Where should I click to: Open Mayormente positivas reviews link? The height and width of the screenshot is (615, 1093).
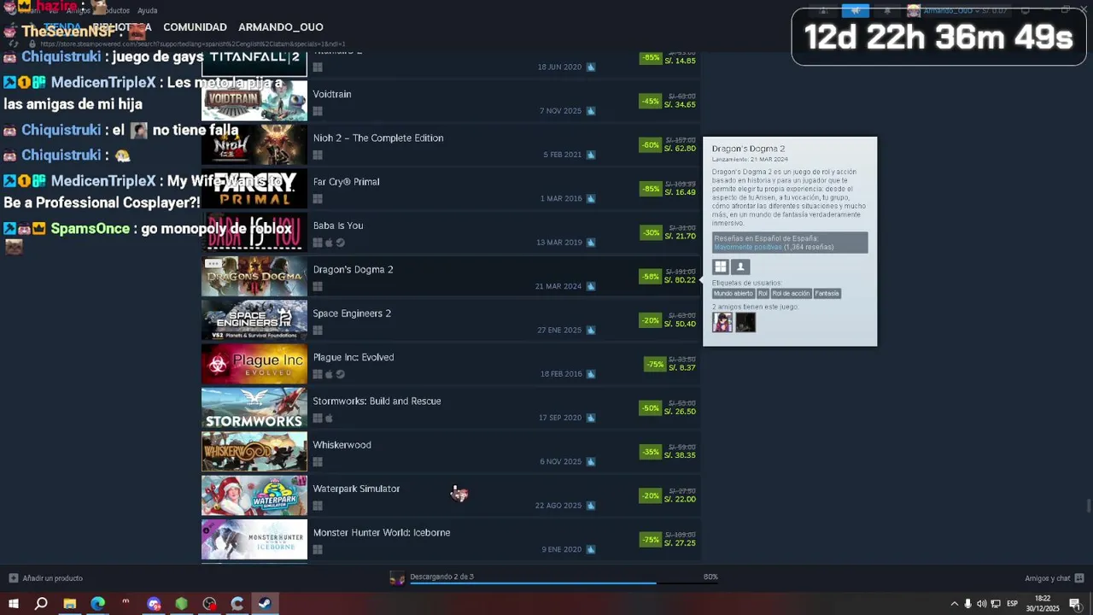point(748,247)
